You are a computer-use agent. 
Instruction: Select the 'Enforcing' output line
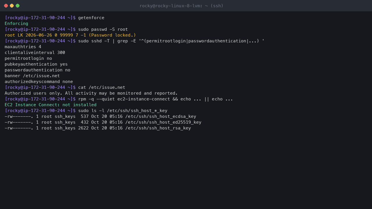point(17,24)
